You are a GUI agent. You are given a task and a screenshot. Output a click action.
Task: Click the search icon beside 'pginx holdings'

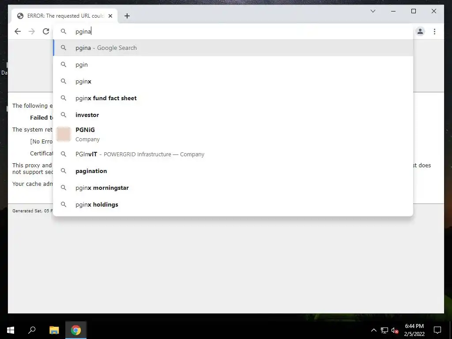point(64,204)
